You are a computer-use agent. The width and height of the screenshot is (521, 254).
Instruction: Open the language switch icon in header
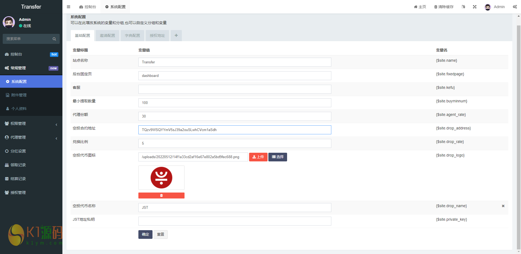pyautogui.click(x=463, y=7)
